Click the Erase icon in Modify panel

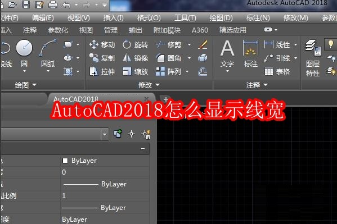(x=203, y=44)
